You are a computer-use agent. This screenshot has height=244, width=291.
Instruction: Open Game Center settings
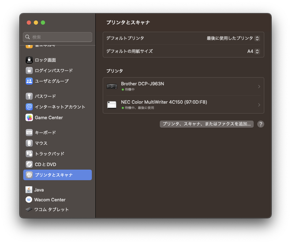[58, 117]
